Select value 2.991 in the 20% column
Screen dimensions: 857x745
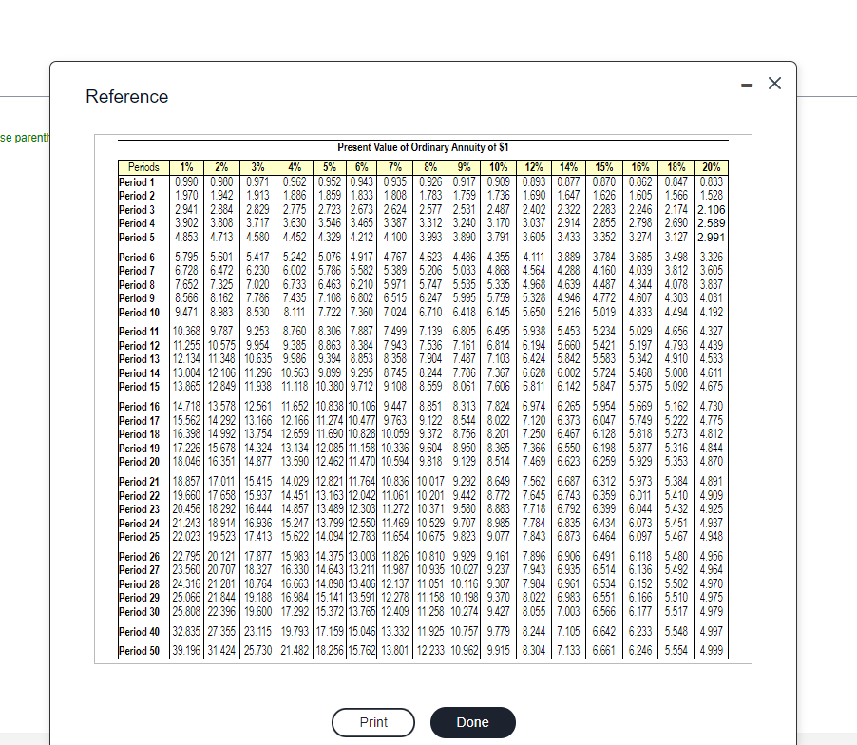(711, 236)
